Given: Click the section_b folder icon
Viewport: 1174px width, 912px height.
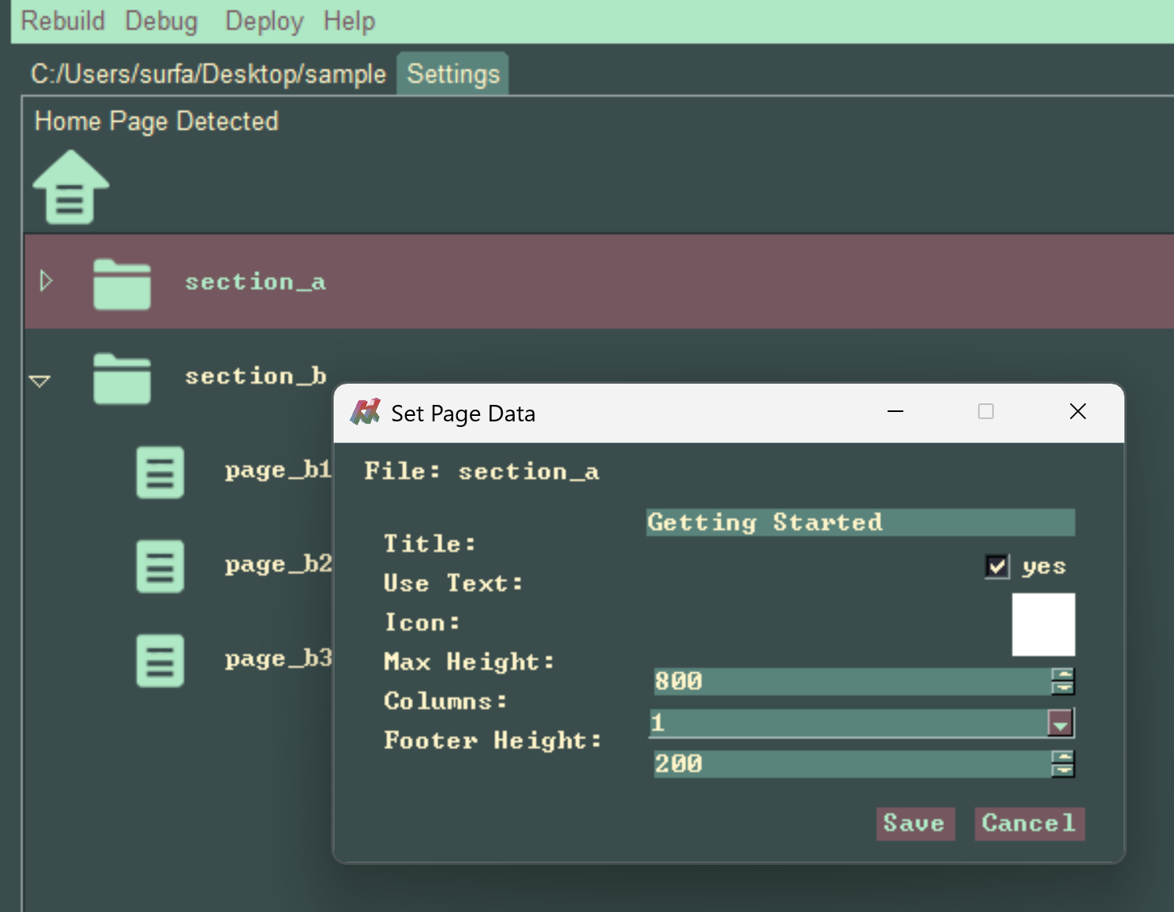Looking at the screenshot, I should click(x=122, y=378).
